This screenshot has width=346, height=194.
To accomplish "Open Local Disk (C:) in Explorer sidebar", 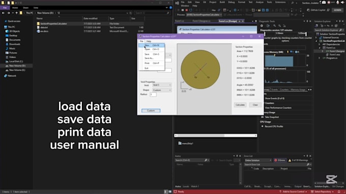I will (x=16, y=61).
